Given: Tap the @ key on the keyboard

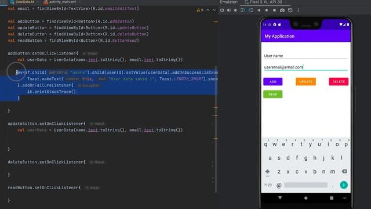Looking at the screenshot, I should tap(279, 185).
